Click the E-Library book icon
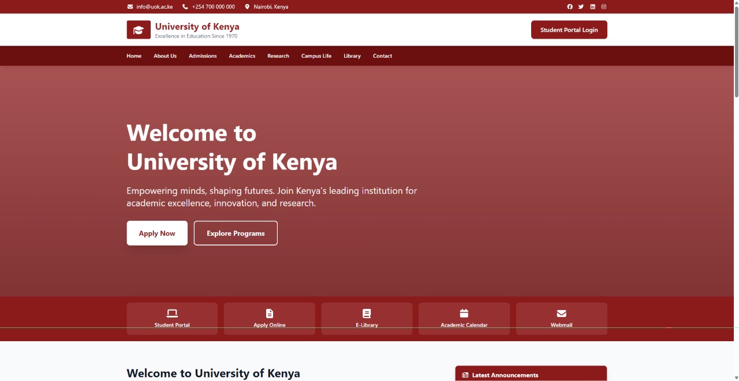The height and width of the screenshot is (381, 739). (x=367, y=313)
